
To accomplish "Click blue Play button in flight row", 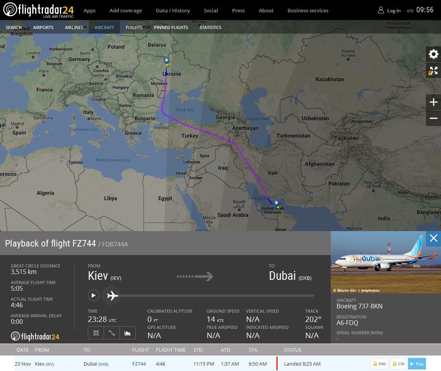I will pos(417,364).
